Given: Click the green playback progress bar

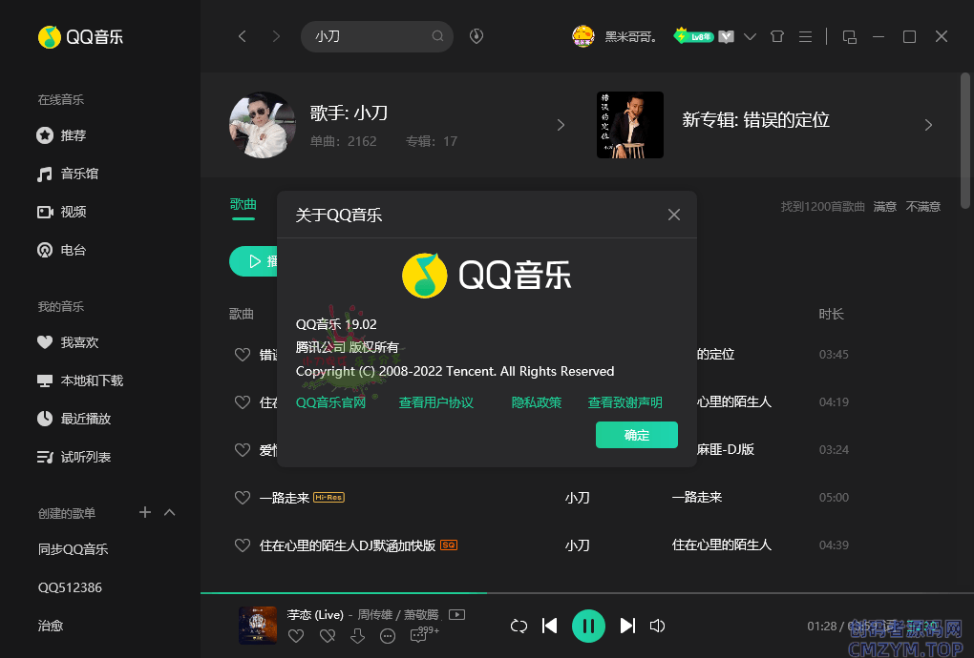Looking at the screenshot, I should [x=344, y=593].
